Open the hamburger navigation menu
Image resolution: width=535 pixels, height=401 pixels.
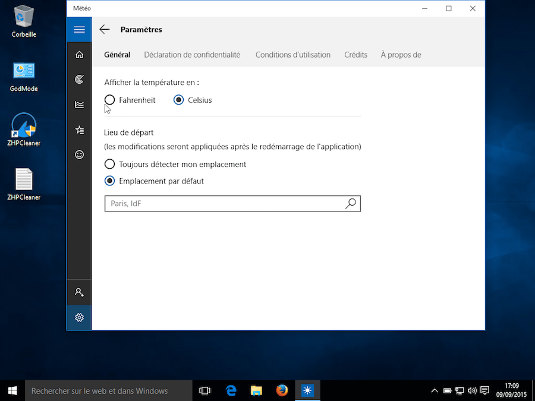click(x=79, y=30)
